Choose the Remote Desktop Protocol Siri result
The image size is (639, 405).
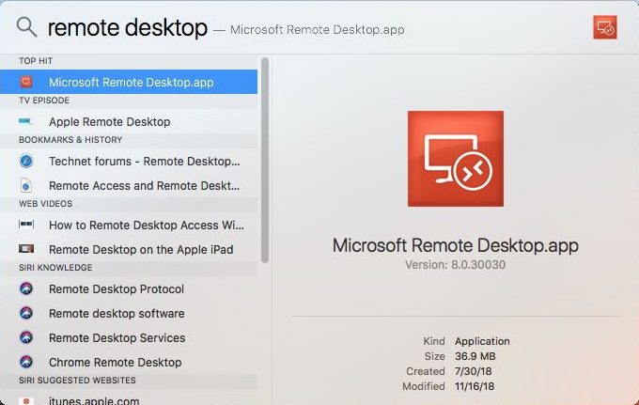(129, 288)
